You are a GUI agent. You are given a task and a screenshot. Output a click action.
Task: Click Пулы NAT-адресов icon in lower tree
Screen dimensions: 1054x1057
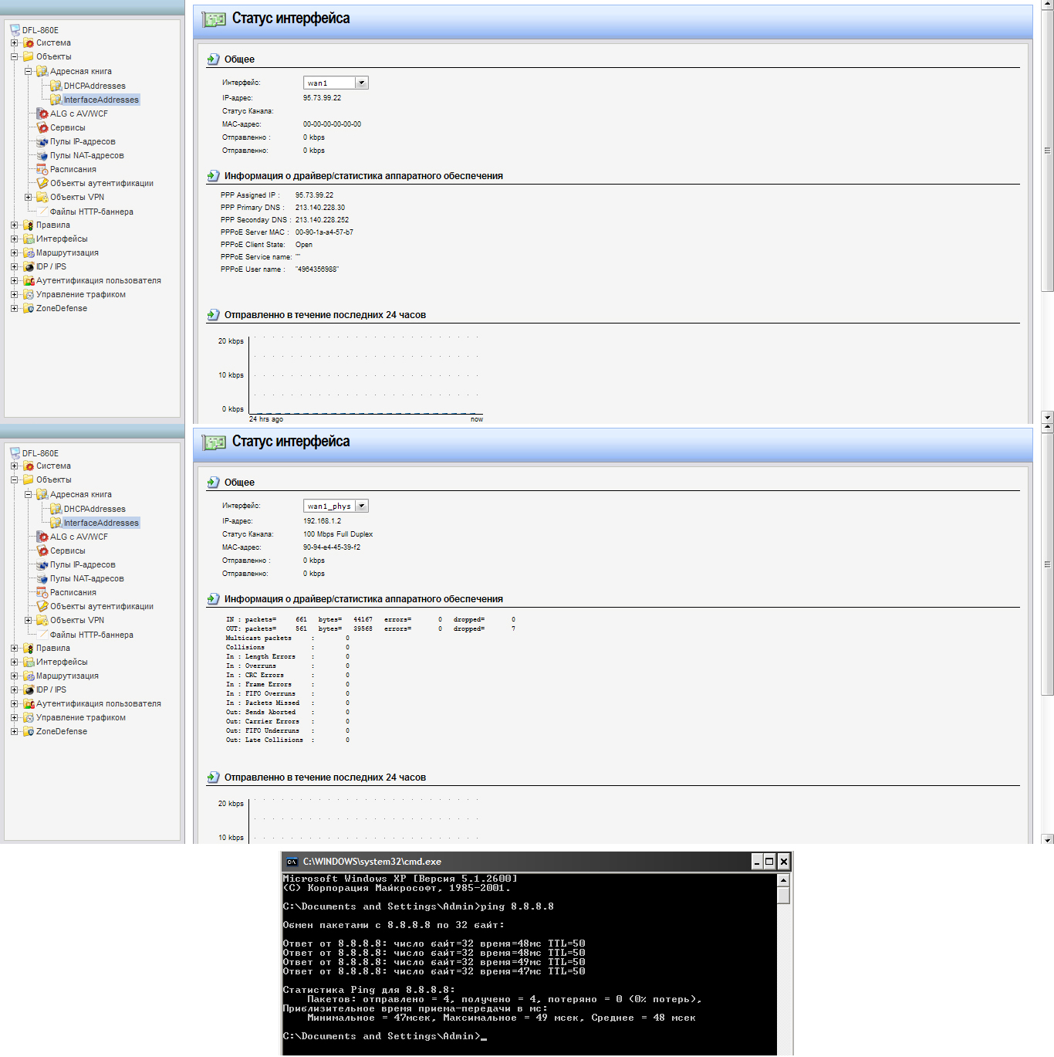42,578
